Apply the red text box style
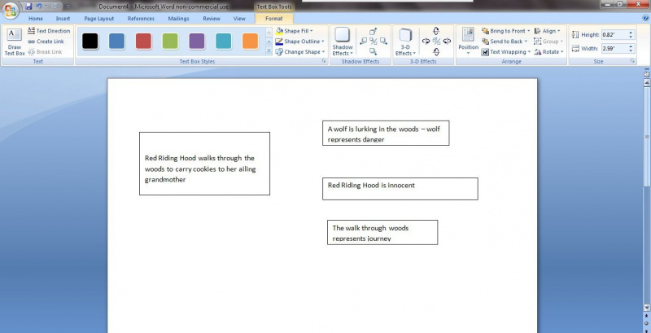The image size is (651, 333). (x=143, y=41)
